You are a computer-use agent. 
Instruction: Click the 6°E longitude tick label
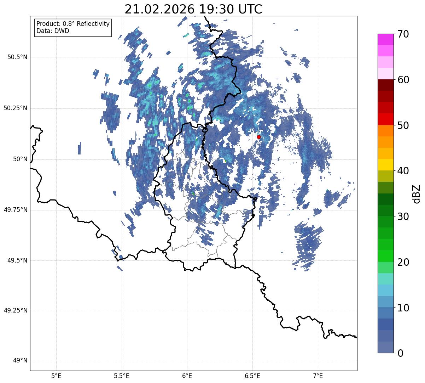click(x=187, y=376)
